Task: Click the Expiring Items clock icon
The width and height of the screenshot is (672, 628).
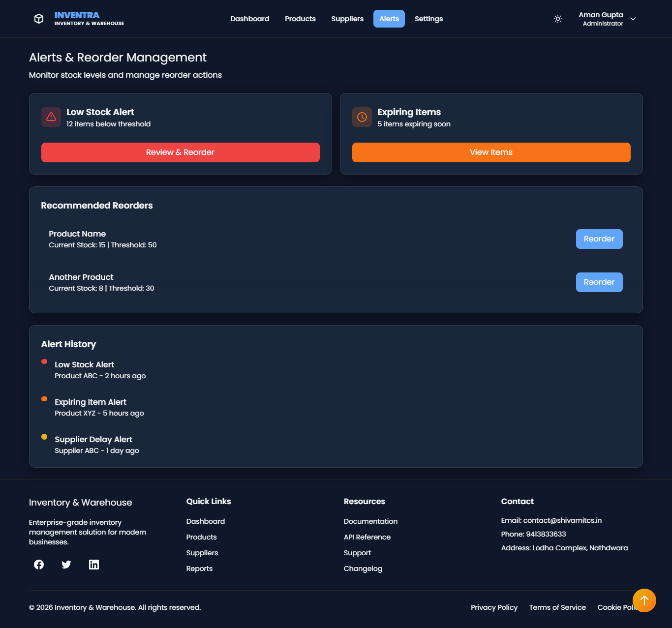Action: click(362, 117)
